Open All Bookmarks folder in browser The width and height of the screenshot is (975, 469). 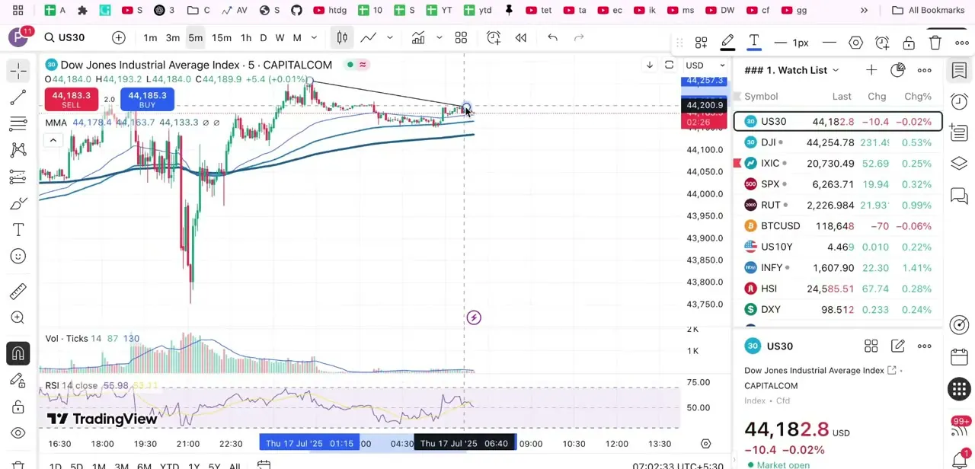click(x=928, y=10)
